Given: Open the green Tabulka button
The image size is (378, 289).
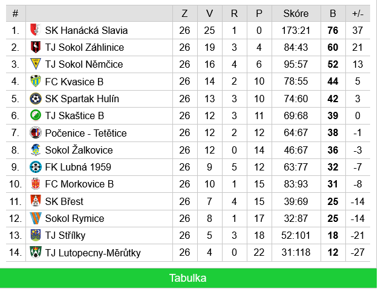Looking at the screenshot, I should pos(188,278).
